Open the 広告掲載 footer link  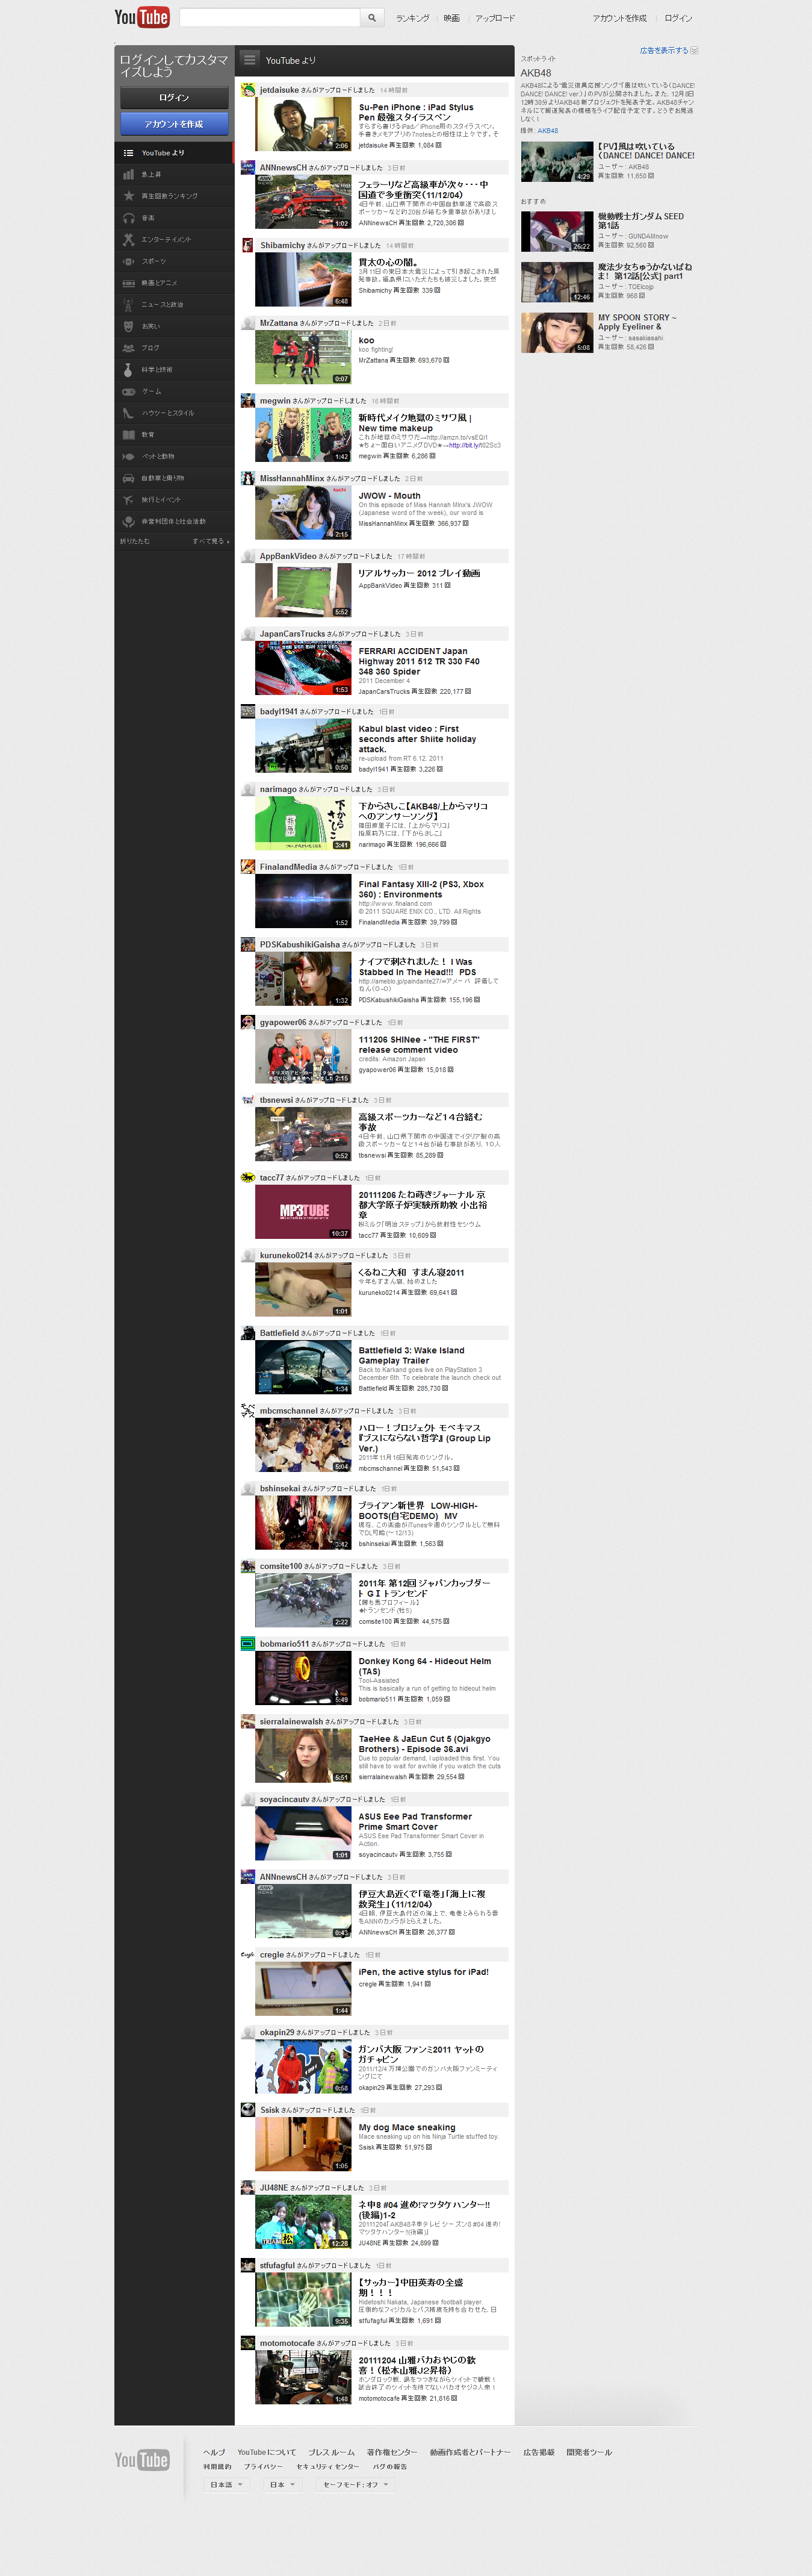pyautogui.click(x=538, y=2452)
